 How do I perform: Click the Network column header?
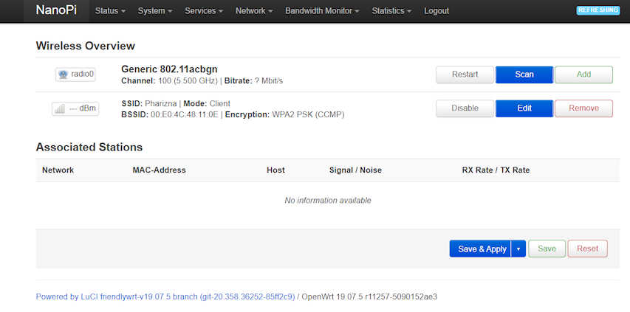point(58,170)
